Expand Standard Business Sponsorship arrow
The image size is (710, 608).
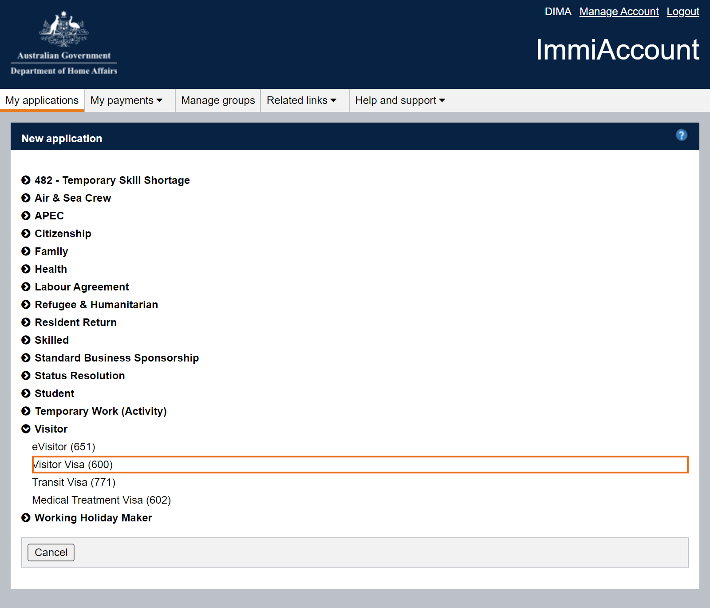(x=26, y=358)
